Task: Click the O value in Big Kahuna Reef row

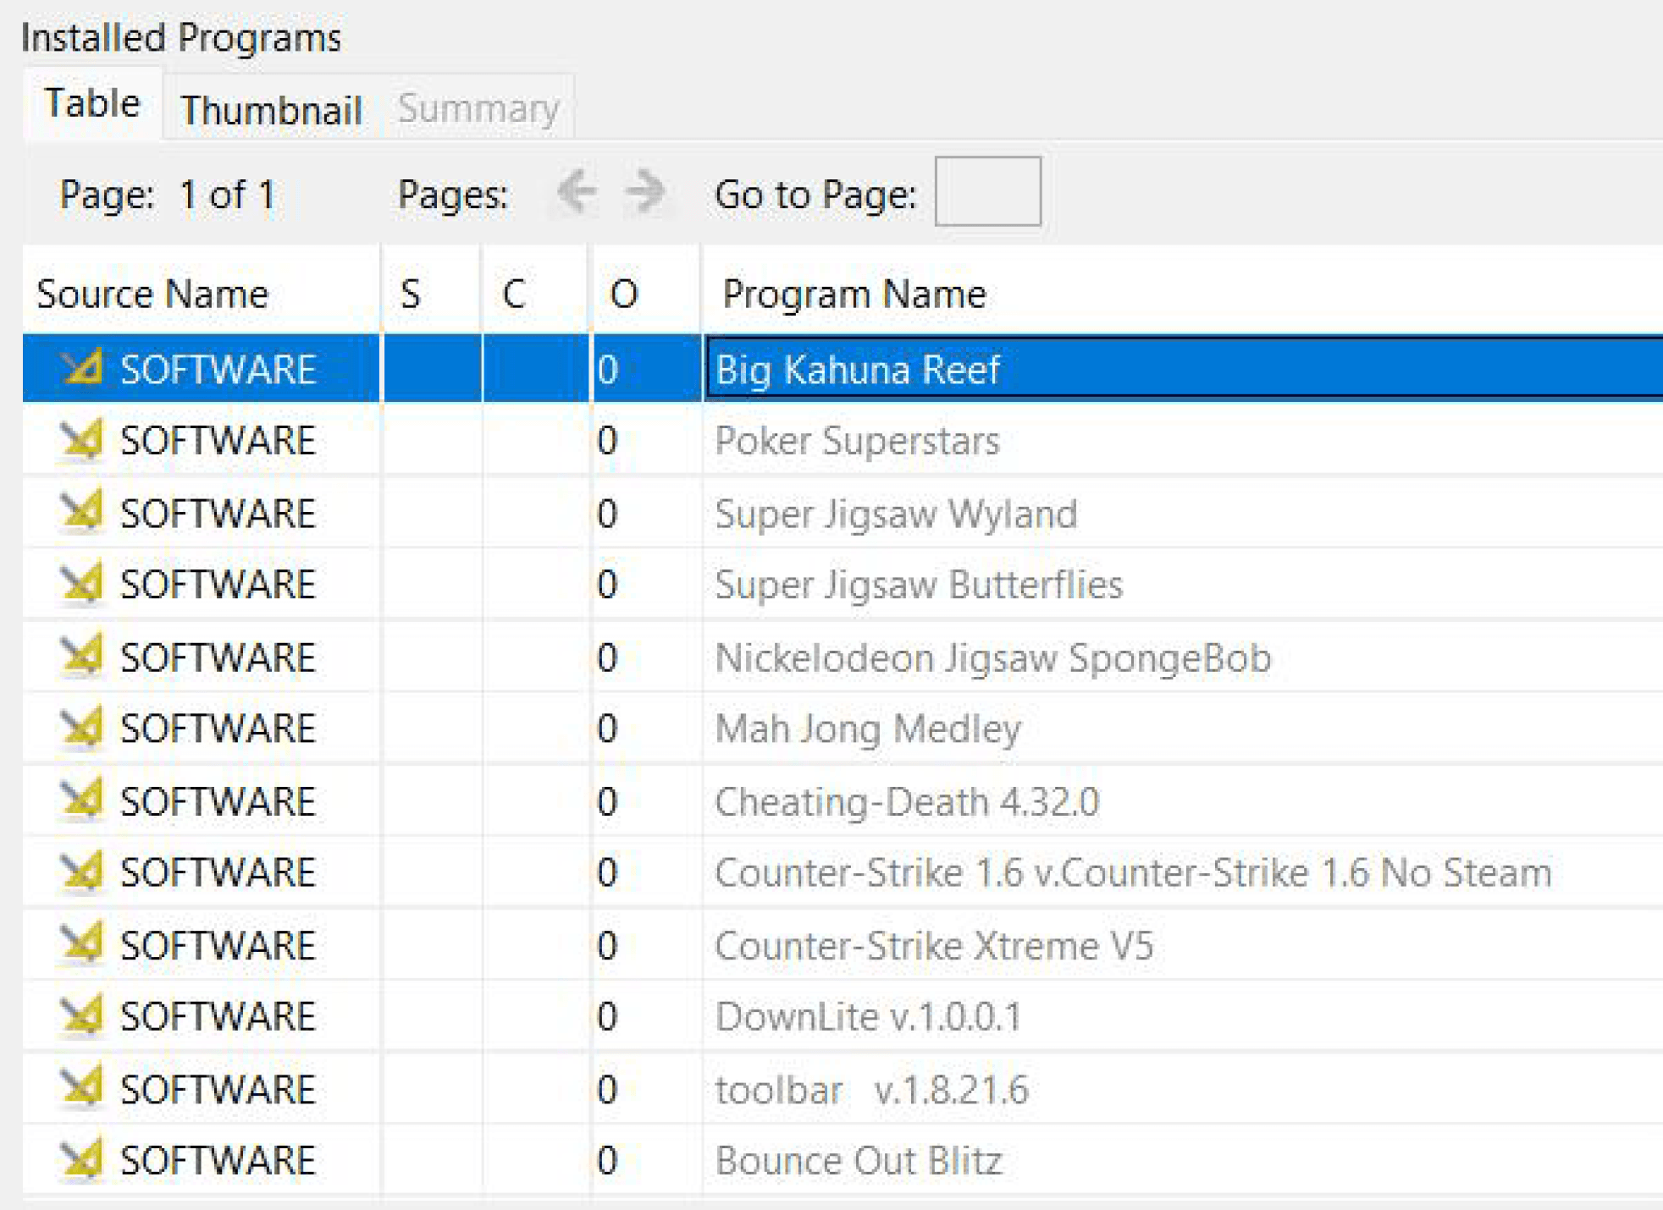Action: point(607,369)
